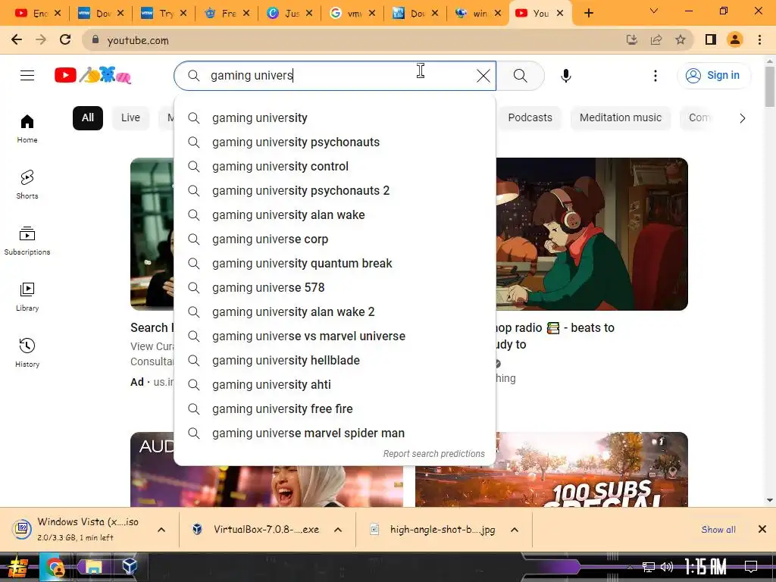
Task: Click the youtube.com address bar
Action: tap(352, 40)
